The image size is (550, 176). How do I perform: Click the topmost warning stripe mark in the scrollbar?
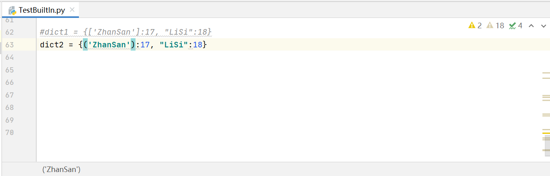click(x=546, y=73)
